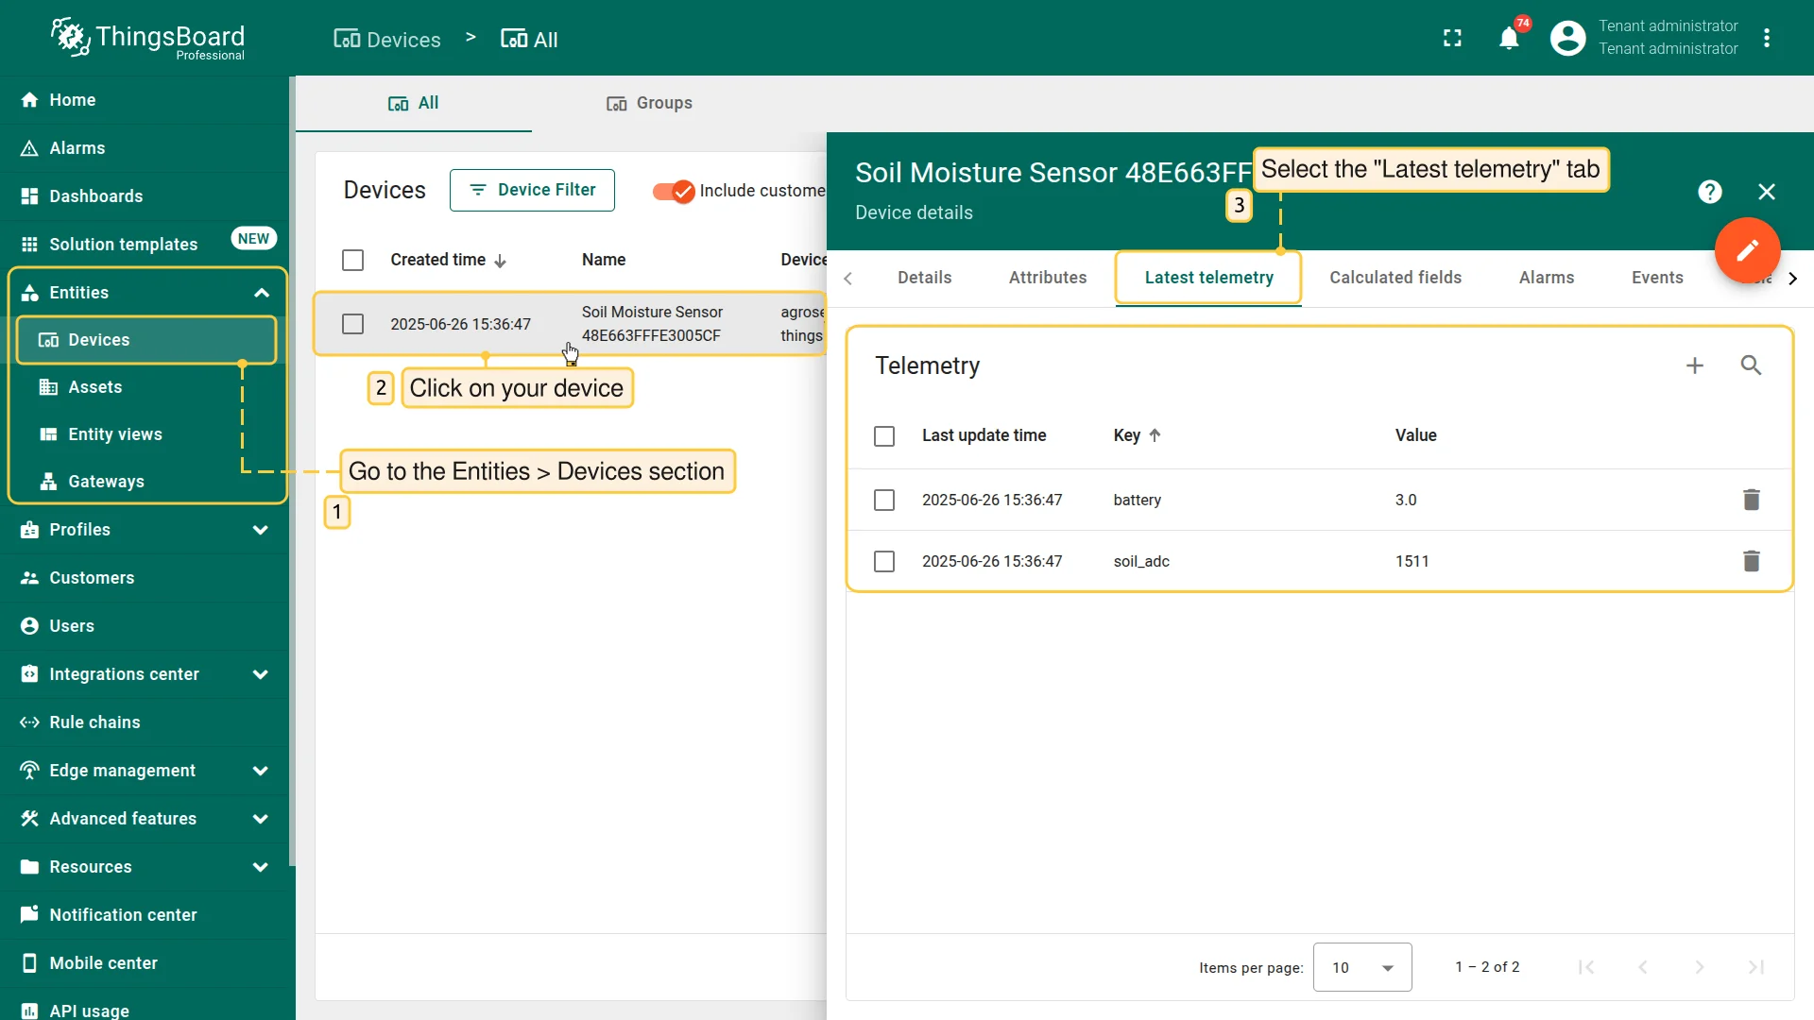Switch to the Alarms tab in details

point(1547,278)
